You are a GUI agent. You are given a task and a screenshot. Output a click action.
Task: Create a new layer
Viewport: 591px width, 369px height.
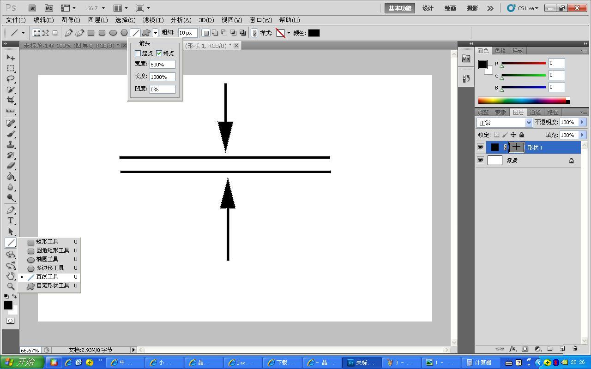pyautogui.click(x=562, y=349)
